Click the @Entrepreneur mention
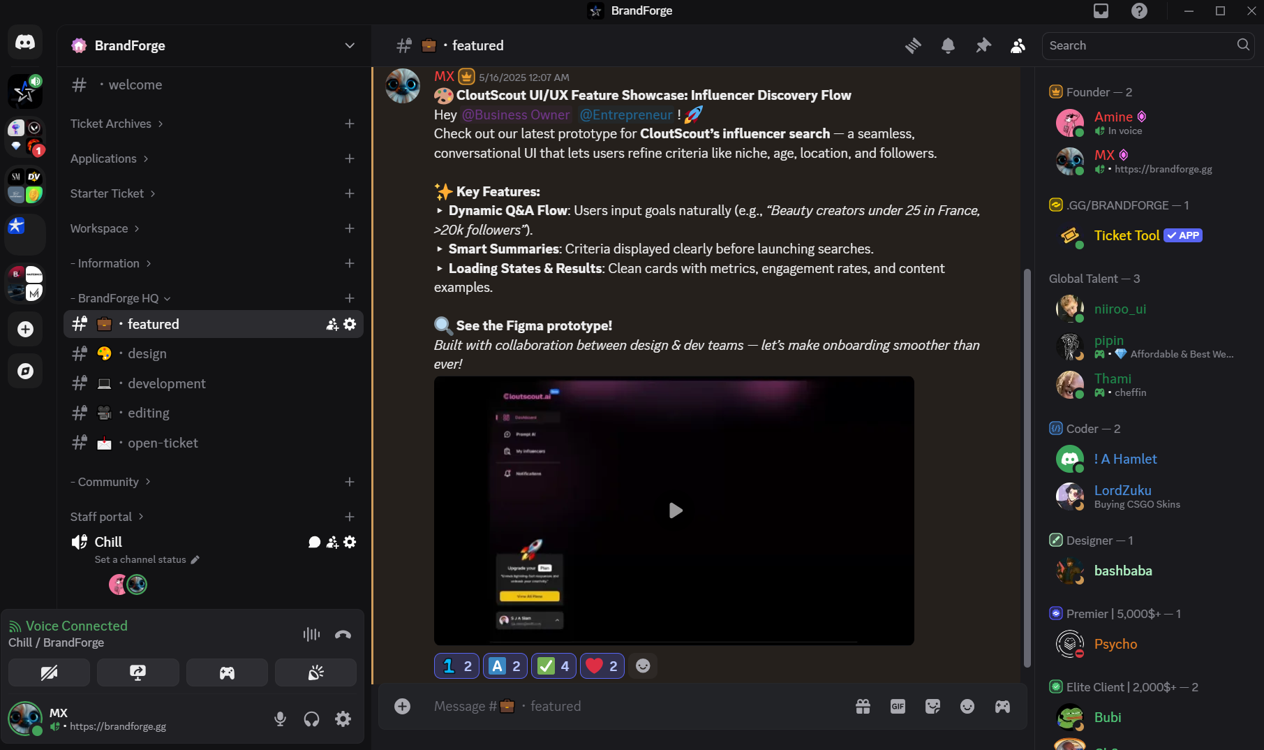The image size is (1264, 750). point(627,115)
